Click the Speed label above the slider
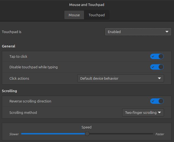 pos(86,127)
